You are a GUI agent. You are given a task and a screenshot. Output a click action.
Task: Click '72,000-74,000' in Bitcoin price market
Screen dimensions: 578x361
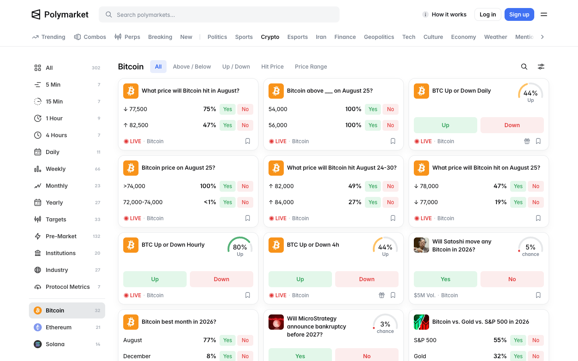143,202
